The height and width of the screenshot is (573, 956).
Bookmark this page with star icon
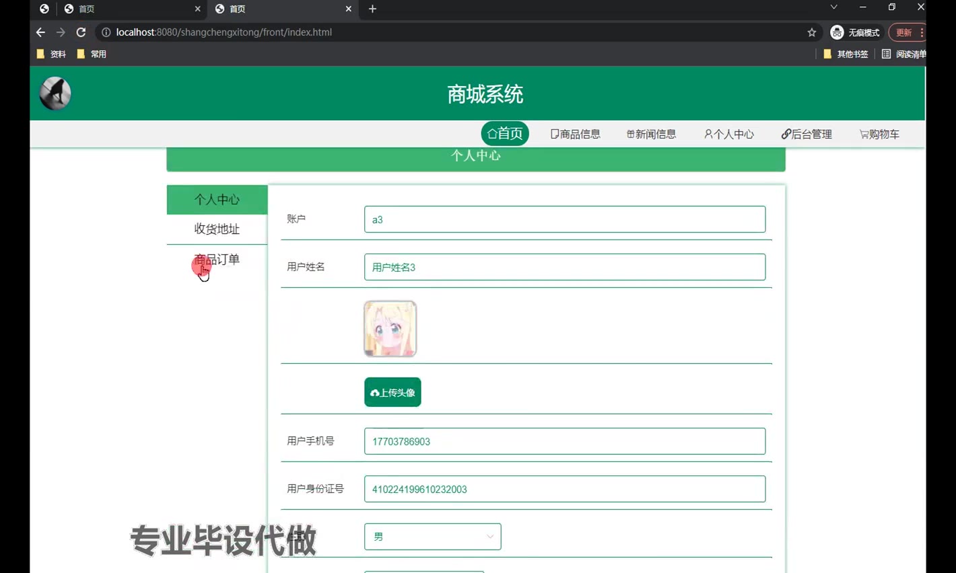point(811,32)
